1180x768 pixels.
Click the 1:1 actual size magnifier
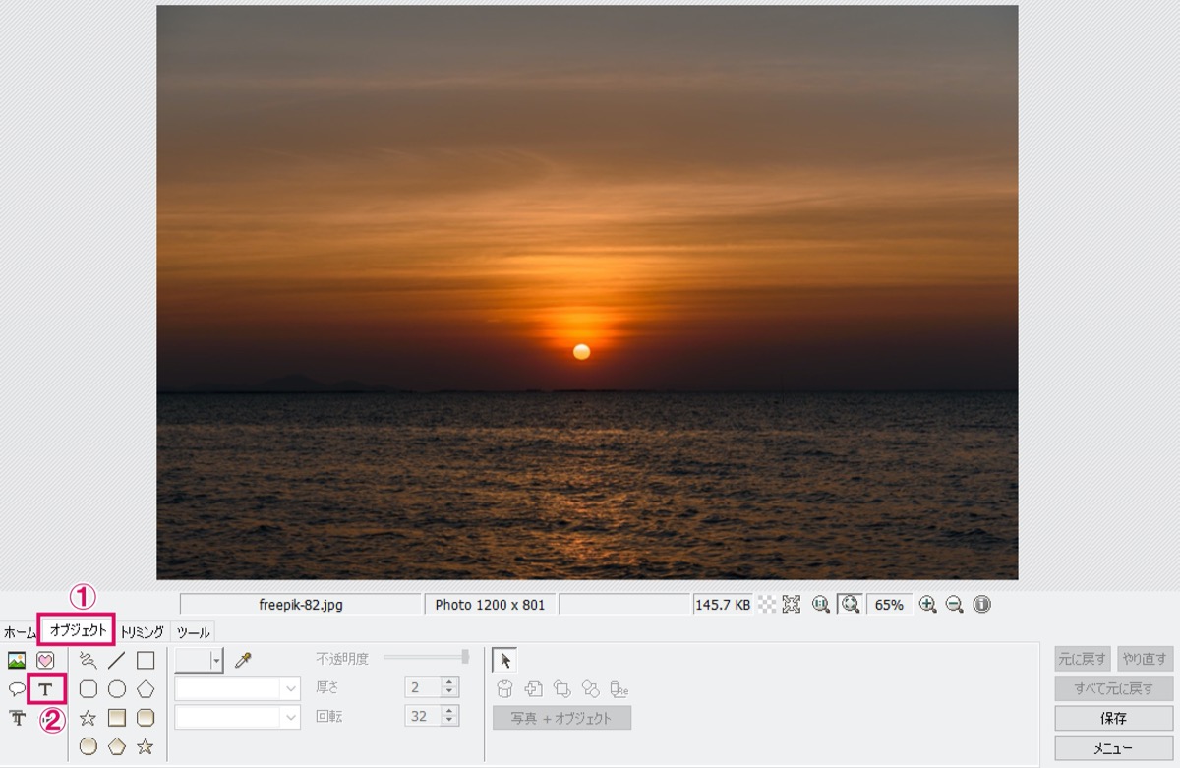pos(821,604)
